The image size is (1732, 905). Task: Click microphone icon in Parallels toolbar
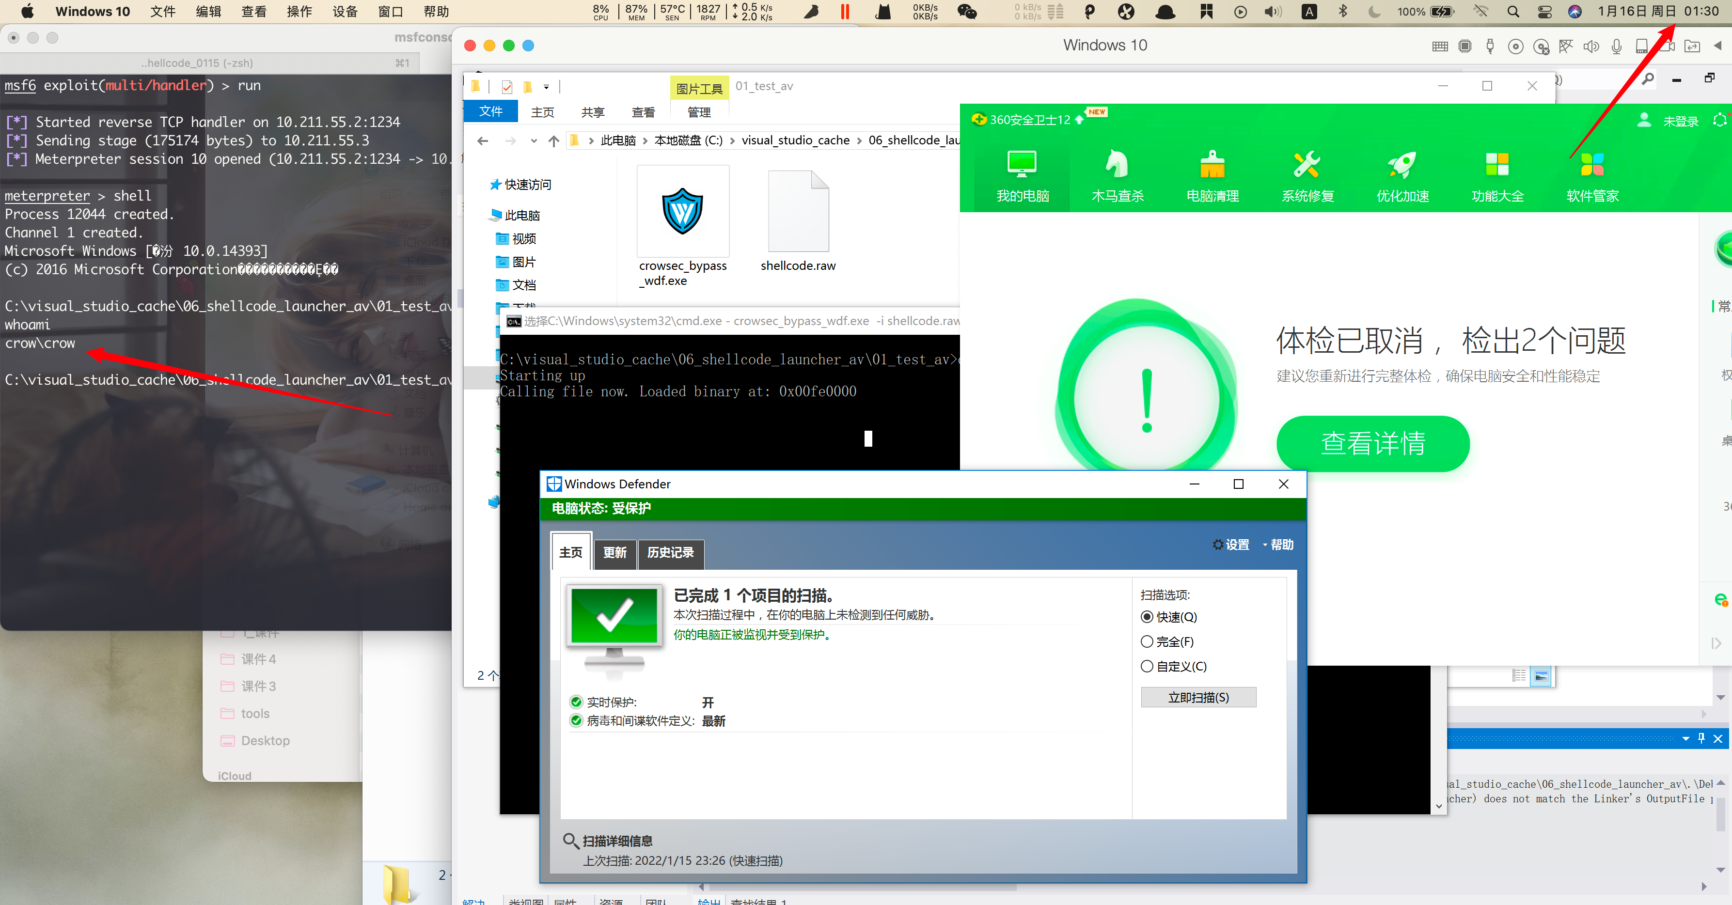click(x=1616, y=47)
